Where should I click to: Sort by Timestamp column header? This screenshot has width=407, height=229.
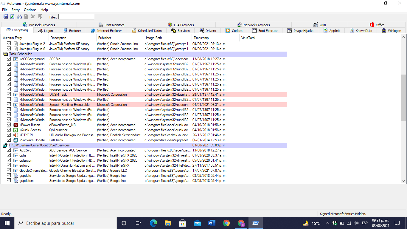click(216, 38)
